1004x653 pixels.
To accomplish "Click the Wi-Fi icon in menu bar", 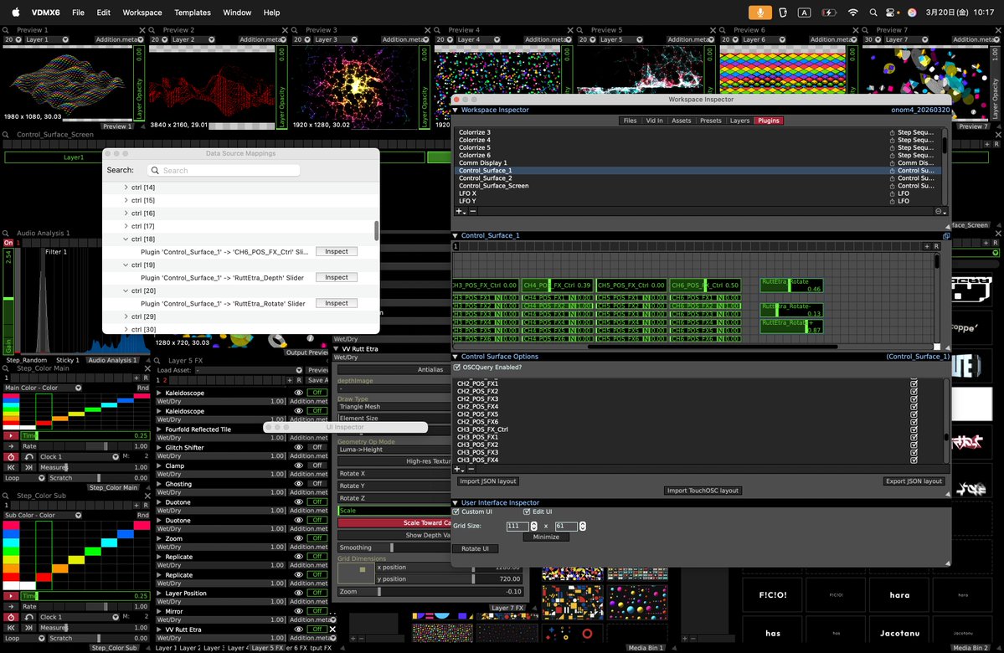I will point(853,13).
